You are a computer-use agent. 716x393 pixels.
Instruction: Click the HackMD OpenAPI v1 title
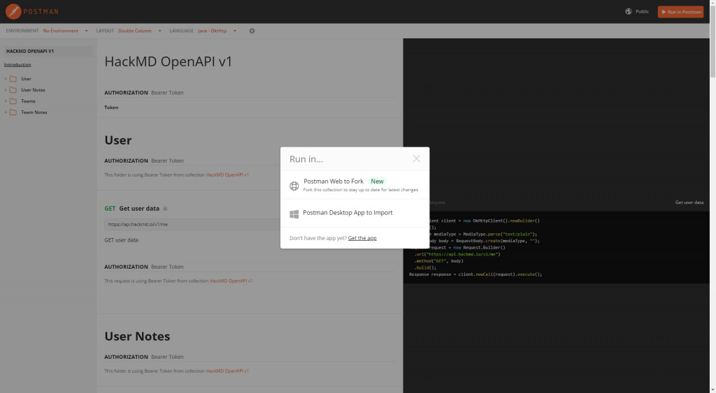[x=168, y=61]
